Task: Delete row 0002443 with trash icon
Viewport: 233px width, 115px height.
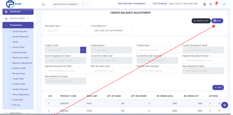Action: click(219, 110)
